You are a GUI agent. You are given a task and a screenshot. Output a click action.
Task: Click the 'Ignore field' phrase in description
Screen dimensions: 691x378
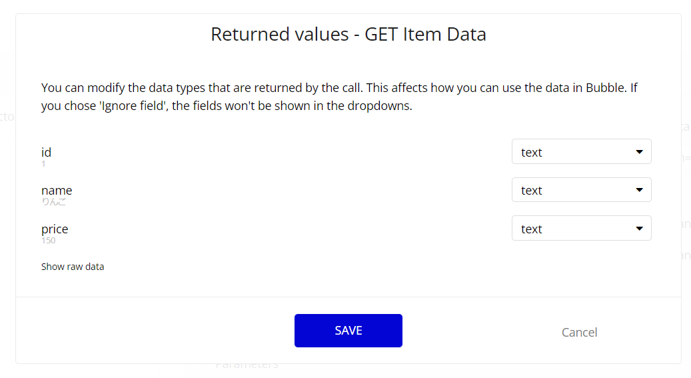129,106
